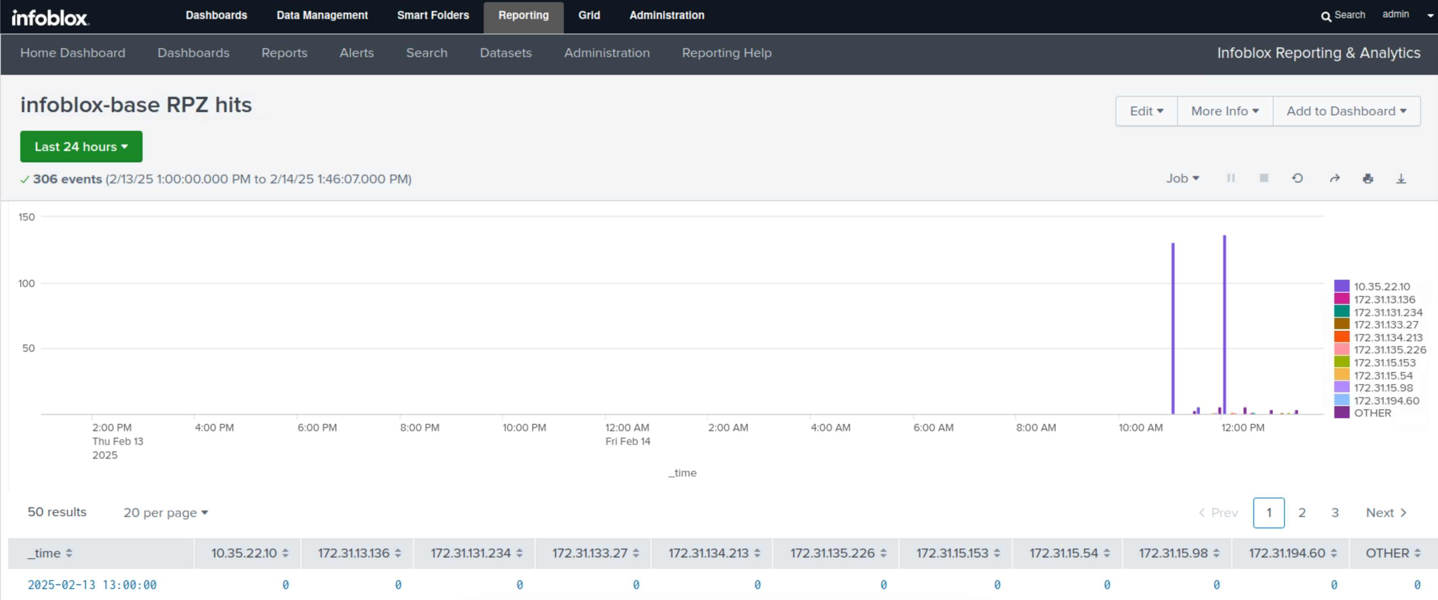Screen dimensions: 1438x600
Task: Click the stop job icon
Action: [x=1264, y=178]
